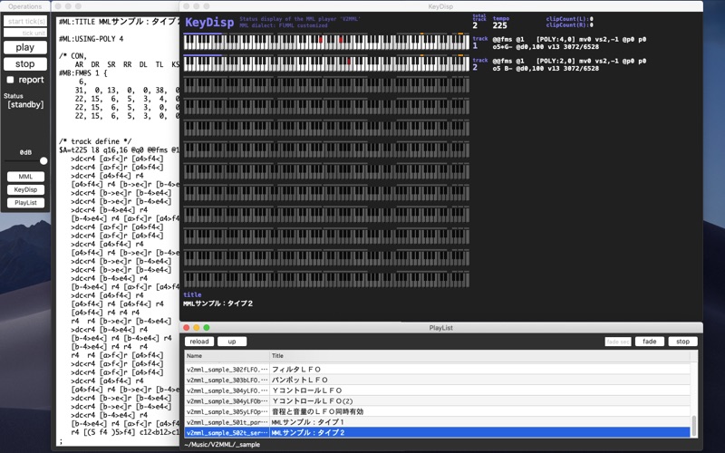Select row v2mml_sample_302fLFO
The width and height of the screenshot is (725, 453).
(x=438, y=370)
